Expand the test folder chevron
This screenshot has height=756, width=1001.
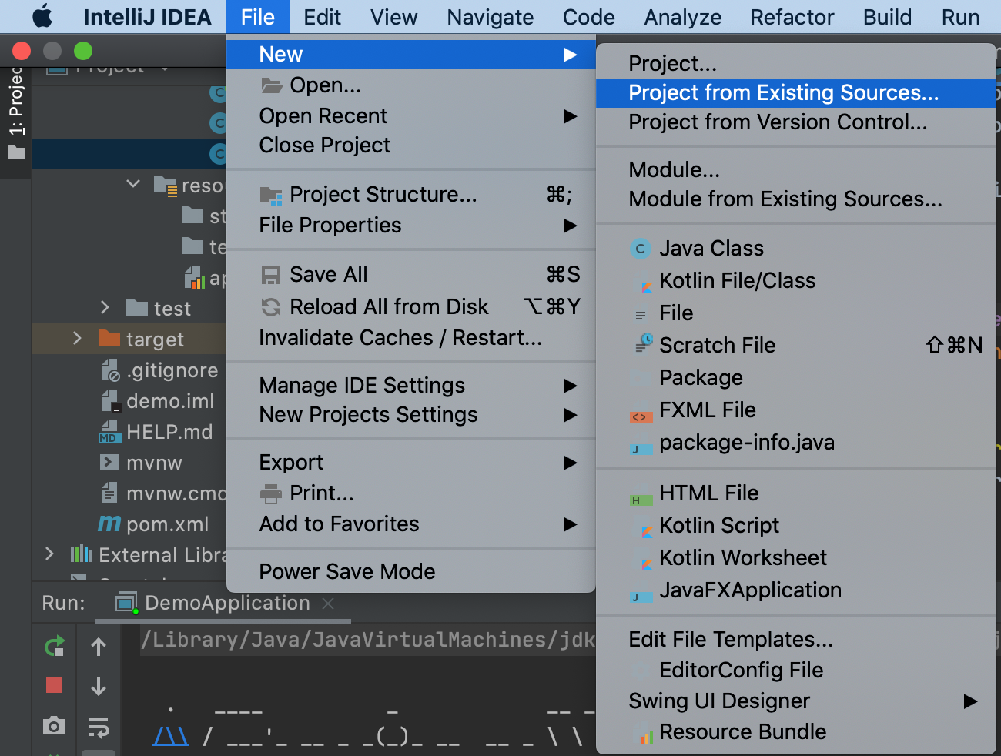tap(105, 307)
